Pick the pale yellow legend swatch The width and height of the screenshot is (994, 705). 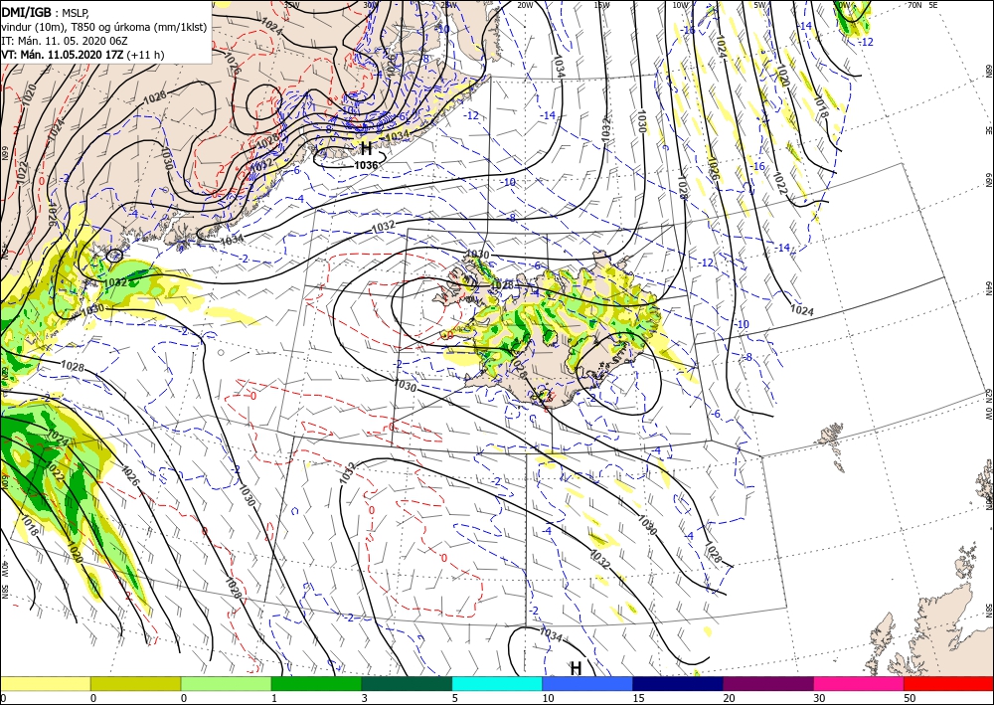coord(45,683)
